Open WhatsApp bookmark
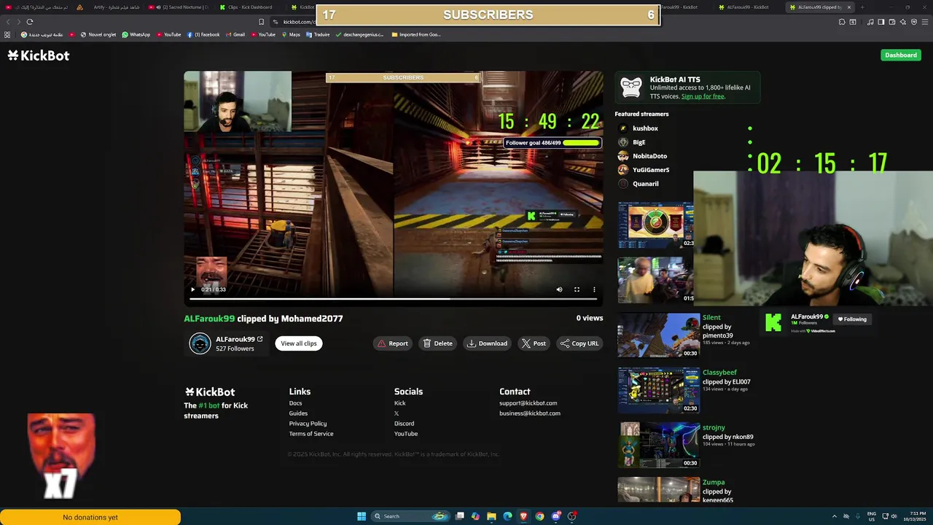 pos(136,34)
